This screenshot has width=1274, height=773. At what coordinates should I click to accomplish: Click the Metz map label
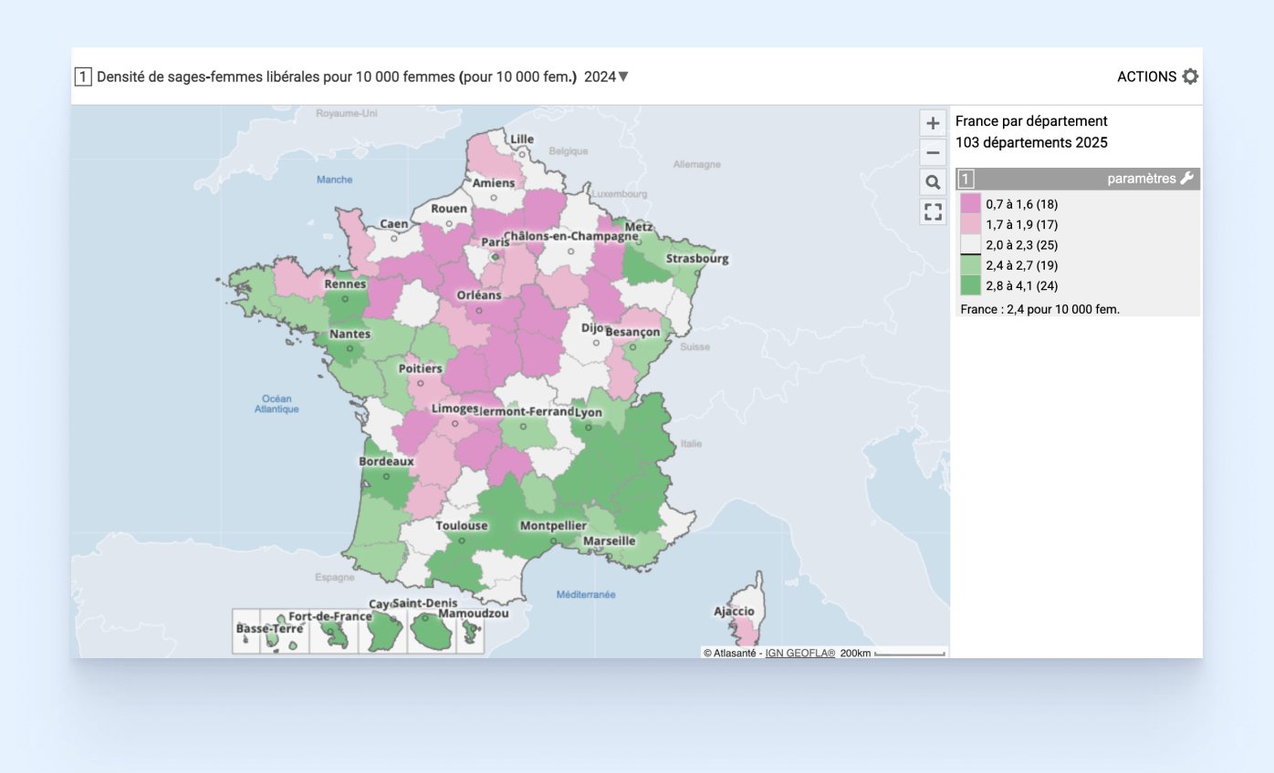pos(639,227)
